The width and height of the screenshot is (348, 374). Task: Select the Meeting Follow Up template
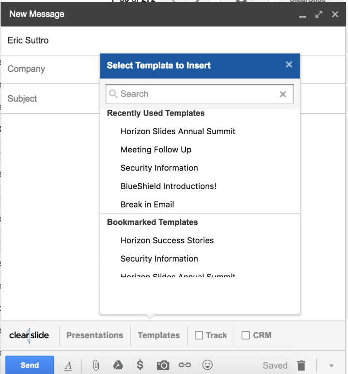155,150
